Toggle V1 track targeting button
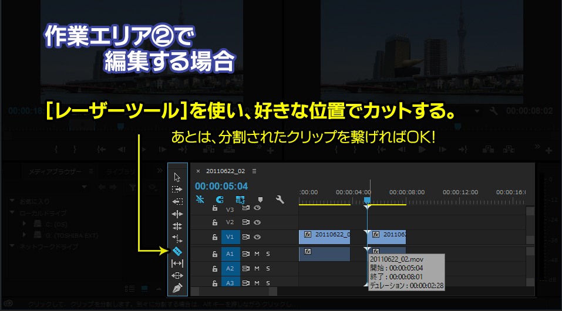The height and width of the screenshot is (311, 562). (230, 237)
